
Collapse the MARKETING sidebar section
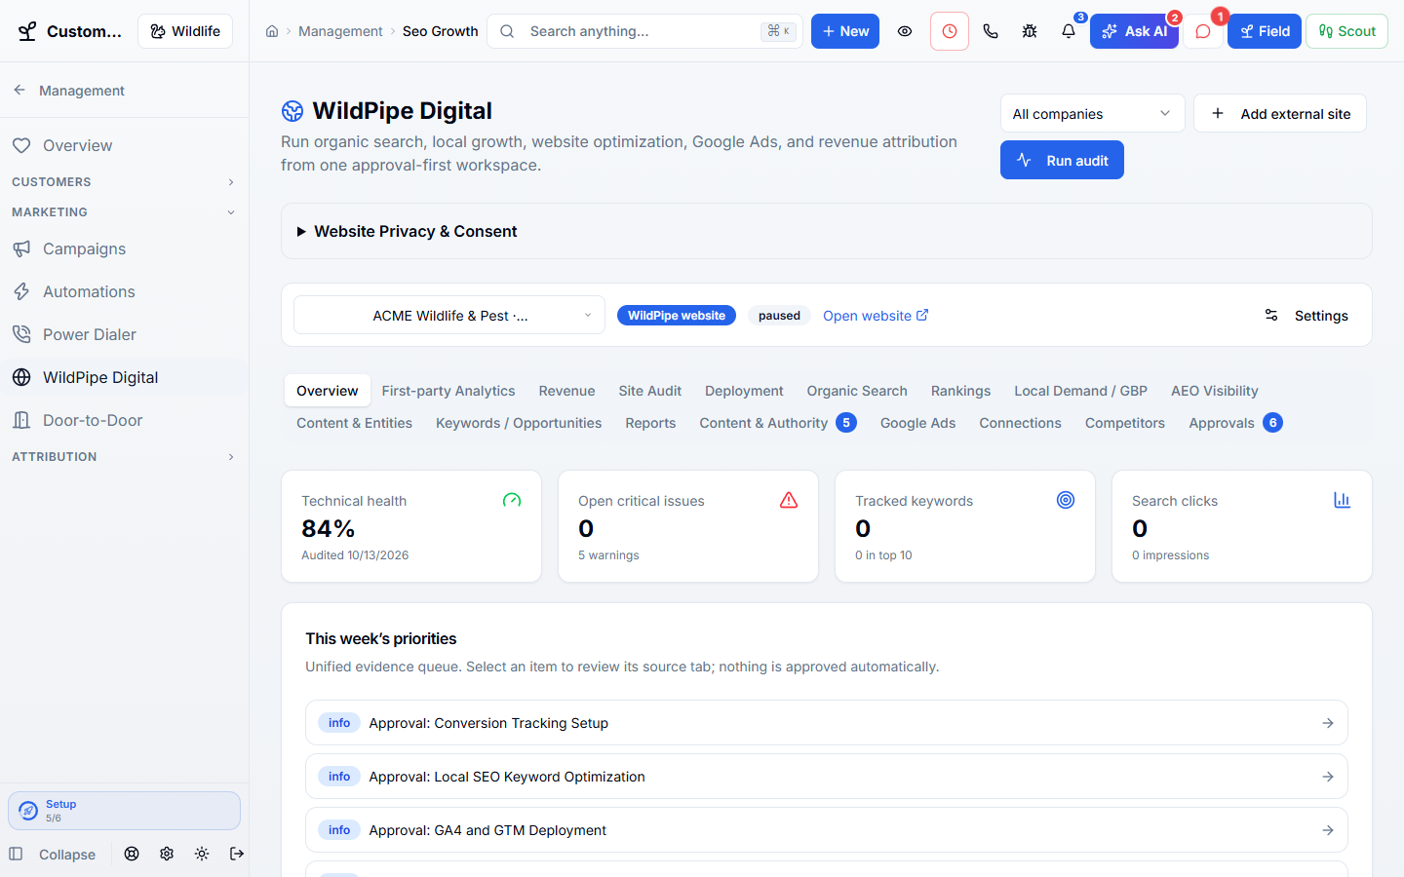[x=124, y=212]
